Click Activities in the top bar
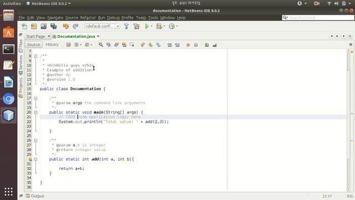This screenshot has width=355, height=200. point(12,3)
